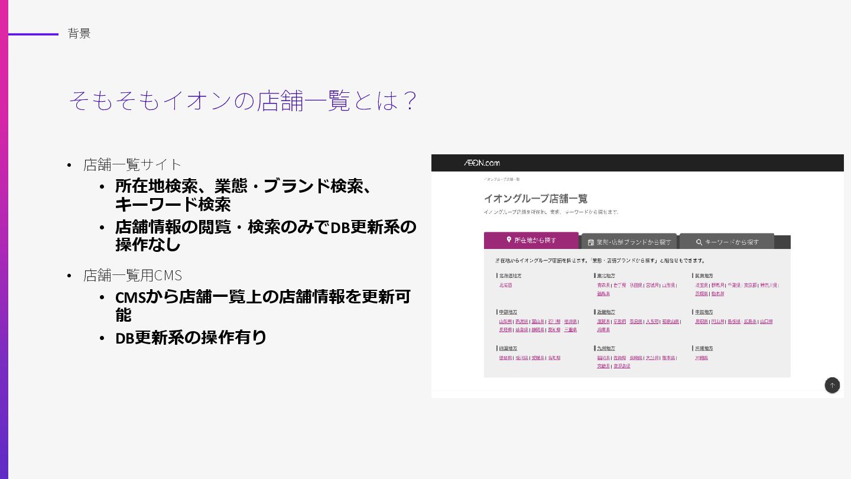
Task: Open the 北海道 prefecture link
Action: tap(505, 285)
